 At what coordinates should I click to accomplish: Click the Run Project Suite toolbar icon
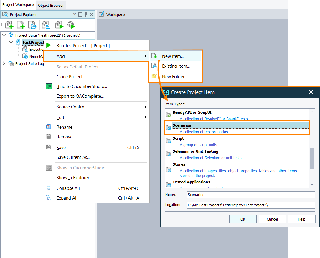pyautogui.click(x=71, y=25)
